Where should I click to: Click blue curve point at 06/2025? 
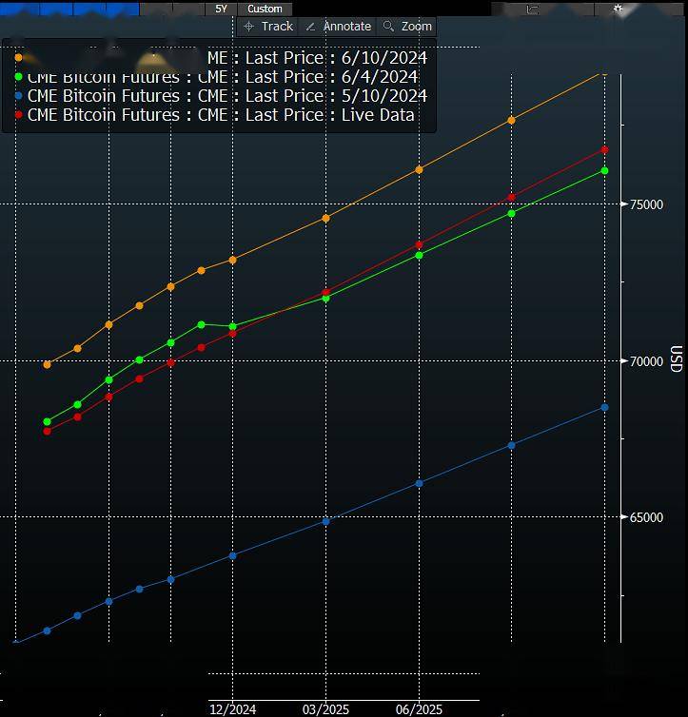point(419,483)
